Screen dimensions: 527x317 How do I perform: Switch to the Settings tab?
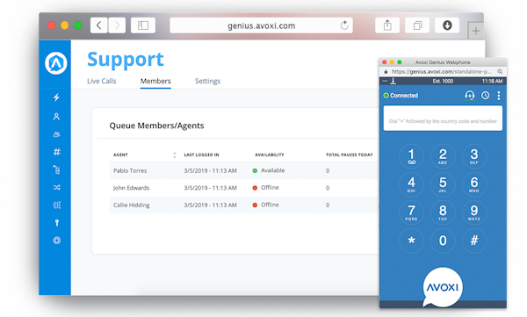coord(207,81)
